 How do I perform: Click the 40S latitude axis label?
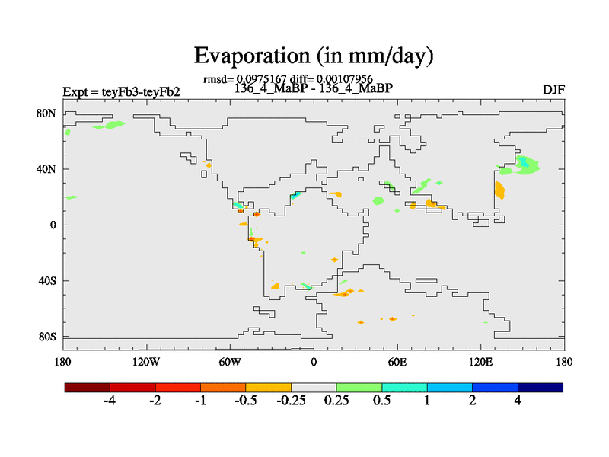click(x=47, y=281)
